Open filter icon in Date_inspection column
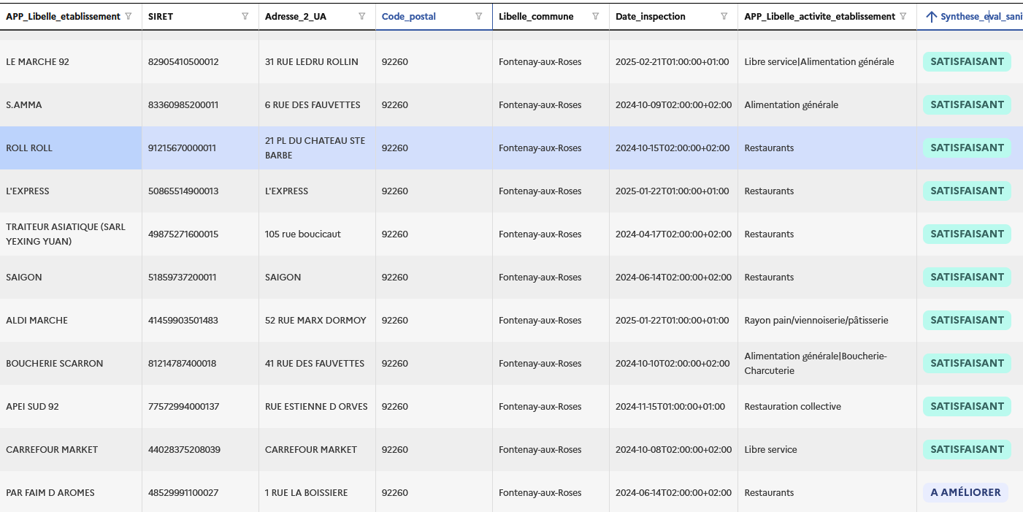This screenshot has width=1023, height=512. (724, 16)
